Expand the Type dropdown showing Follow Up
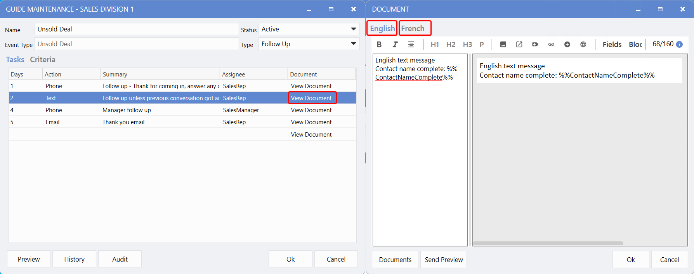 pyautogui.click(x=309, y=44)
